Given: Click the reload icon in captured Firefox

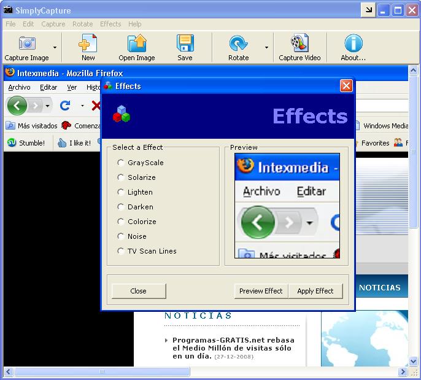Looking at the screenshot, I should click(65, 106).
